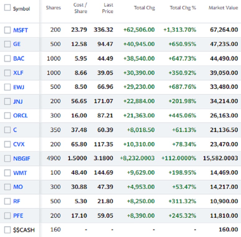Check the MSFT row checkbox
Image resolution: width=241 pixels, height=237 pixels.
tap(7, 30)
